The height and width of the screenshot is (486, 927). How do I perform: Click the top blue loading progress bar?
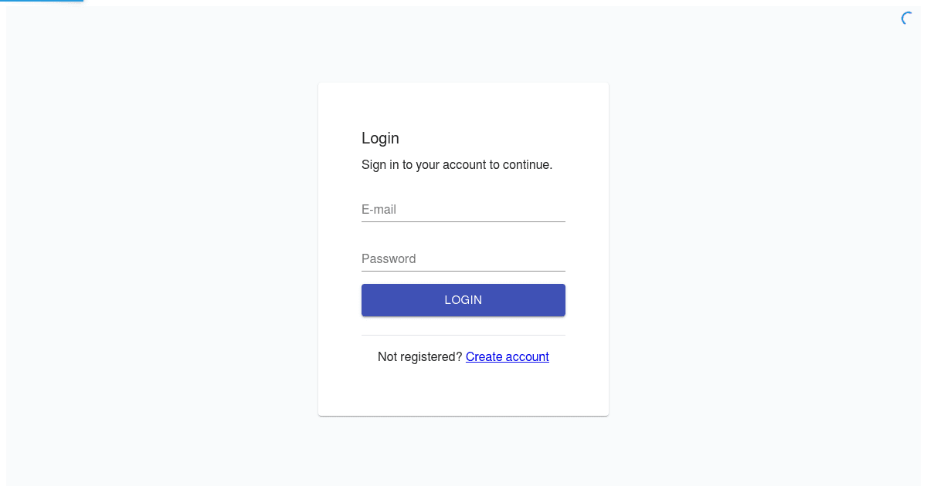click(42, 2)
